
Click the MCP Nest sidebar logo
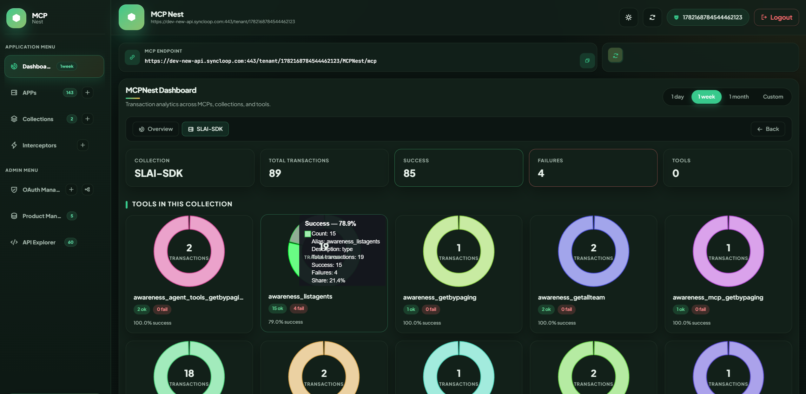click(x=16, y=18)
